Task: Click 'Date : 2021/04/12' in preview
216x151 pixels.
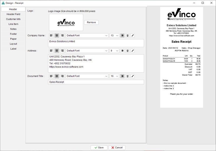Action: (170, 48)
